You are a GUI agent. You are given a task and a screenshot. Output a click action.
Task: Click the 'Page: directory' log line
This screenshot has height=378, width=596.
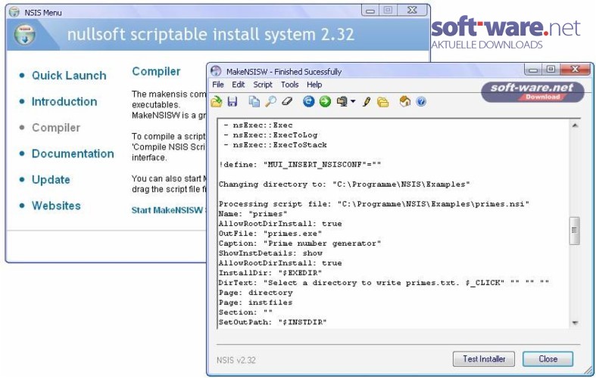click(255, 293)
